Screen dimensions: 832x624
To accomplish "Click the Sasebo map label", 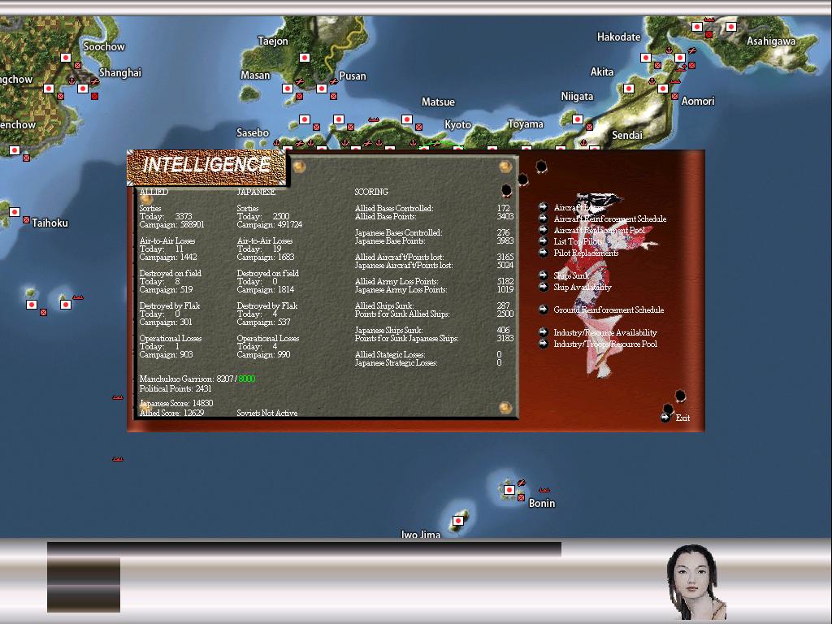I will point(253,132).
